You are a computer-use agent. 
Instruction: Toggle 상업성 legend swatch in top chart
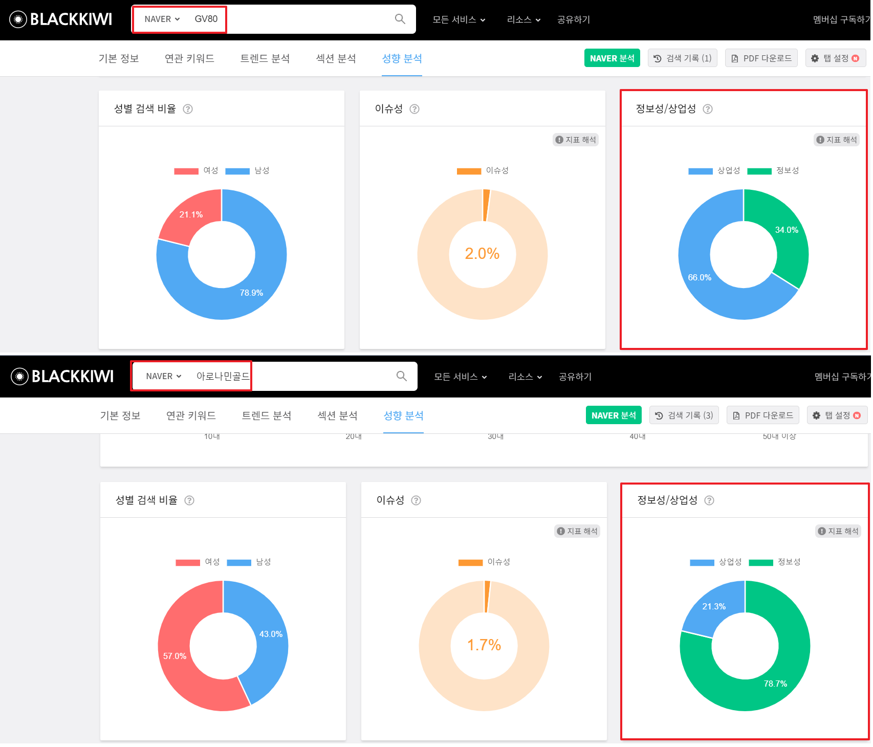tap(701, 171)
